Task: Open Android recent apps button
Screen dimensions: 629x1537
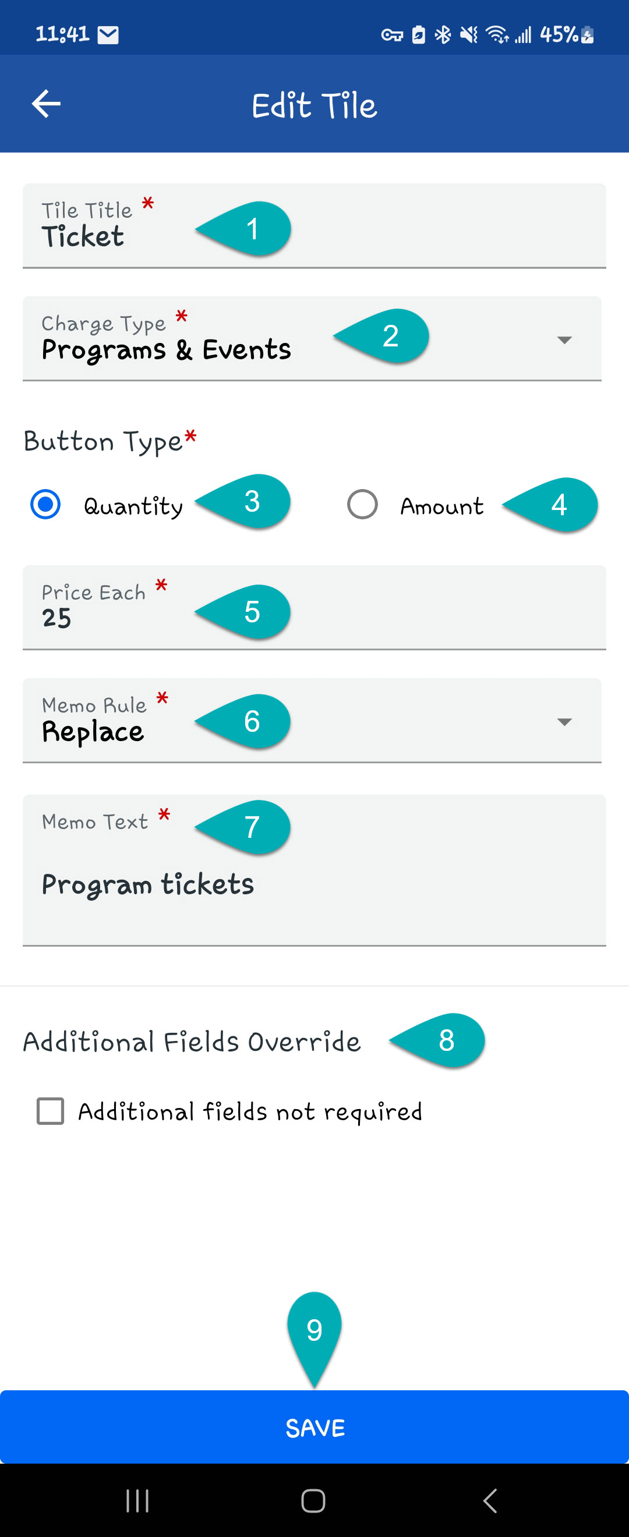Action: (137, 1500)
